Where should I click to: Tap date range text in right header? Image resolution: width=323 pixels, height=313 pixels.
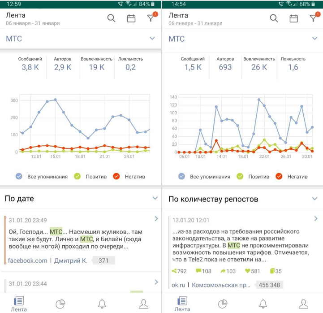click(195, 23)
